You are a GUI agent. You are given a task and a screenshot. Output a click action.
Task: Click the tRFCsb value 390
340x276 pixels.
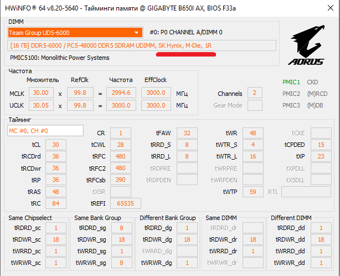[x=121, y=180]
